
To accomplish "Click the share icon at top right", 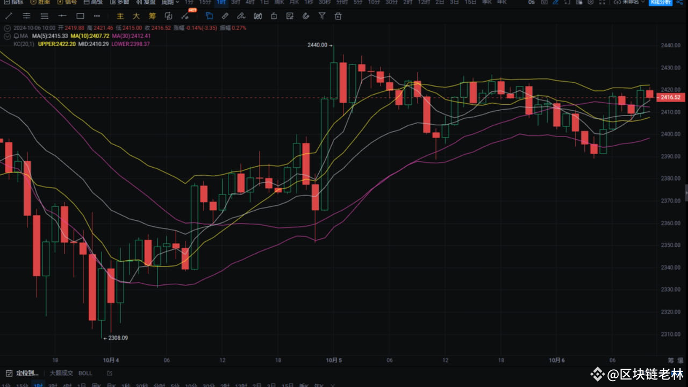I will 679,2.
